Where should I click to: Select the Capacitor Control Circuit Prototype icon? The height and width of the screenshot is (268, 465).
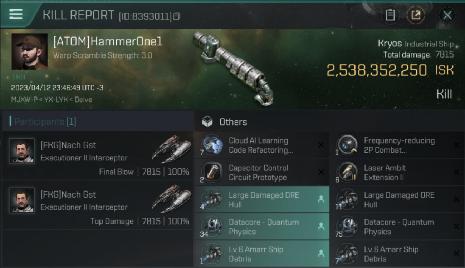212,172
